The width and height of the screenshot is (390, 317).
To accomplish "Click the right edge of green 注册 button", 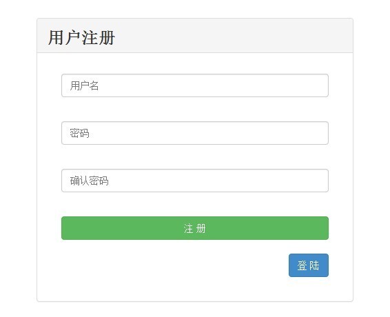I will click(326, 228).
